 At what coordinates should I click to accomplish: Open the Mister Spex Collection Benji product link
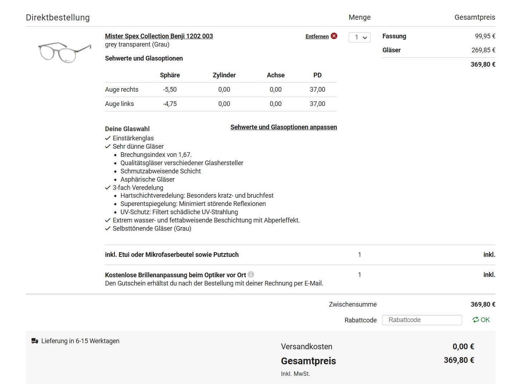coord(159,36)
